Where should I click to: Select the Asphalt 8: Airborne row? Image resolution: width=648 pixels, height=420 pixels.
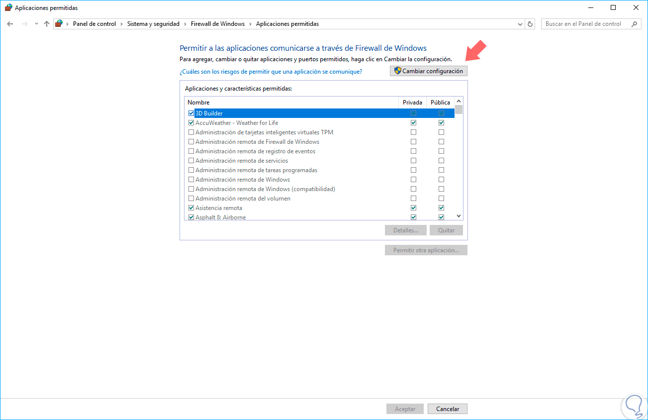point(319,217)
